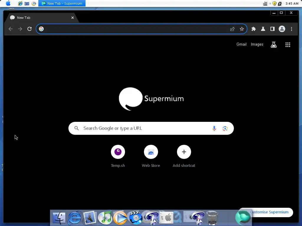
Task: Reload the current page
Action: (x=29, y=29)
